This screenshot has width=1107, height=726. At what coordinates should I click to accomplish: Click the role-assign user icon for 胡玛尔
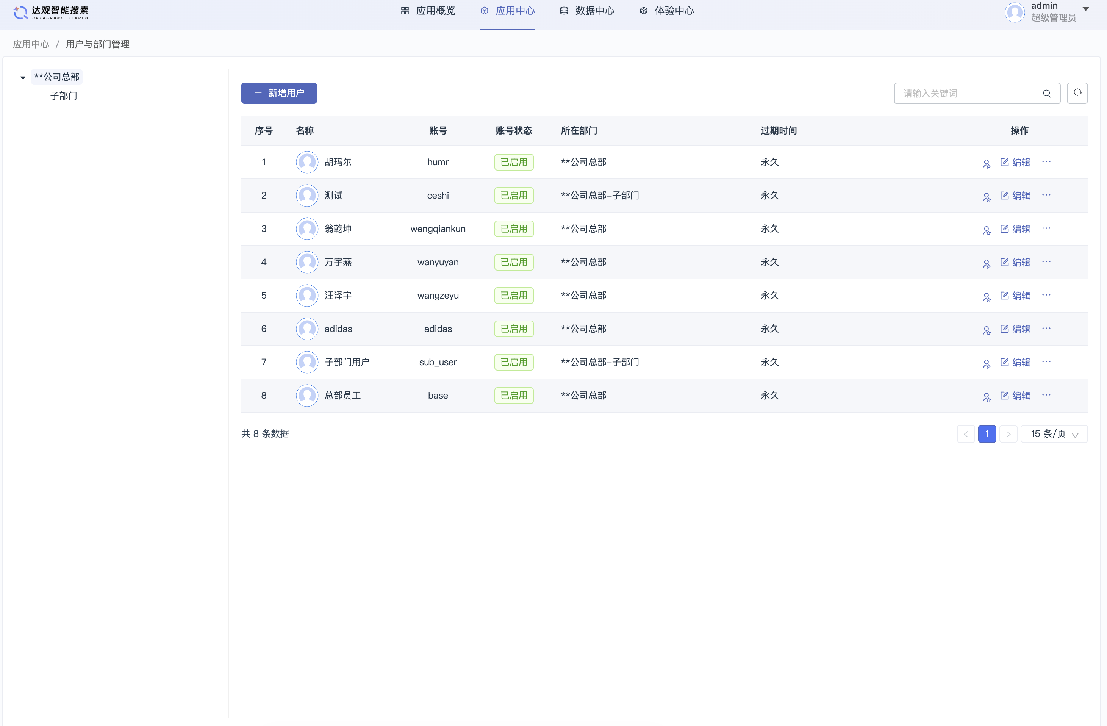click(987, 163)
